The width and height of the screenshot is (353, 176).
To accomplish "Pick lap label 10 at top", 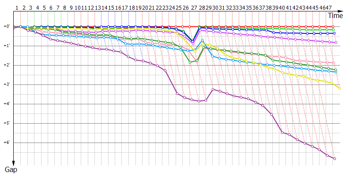I will pyautogui.click(x=78, y=8).
